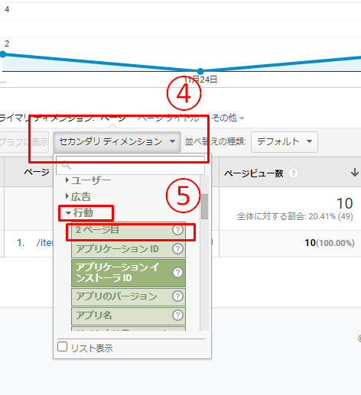Click the sort descending arrow in ページビュー数 column

(355, 173)
